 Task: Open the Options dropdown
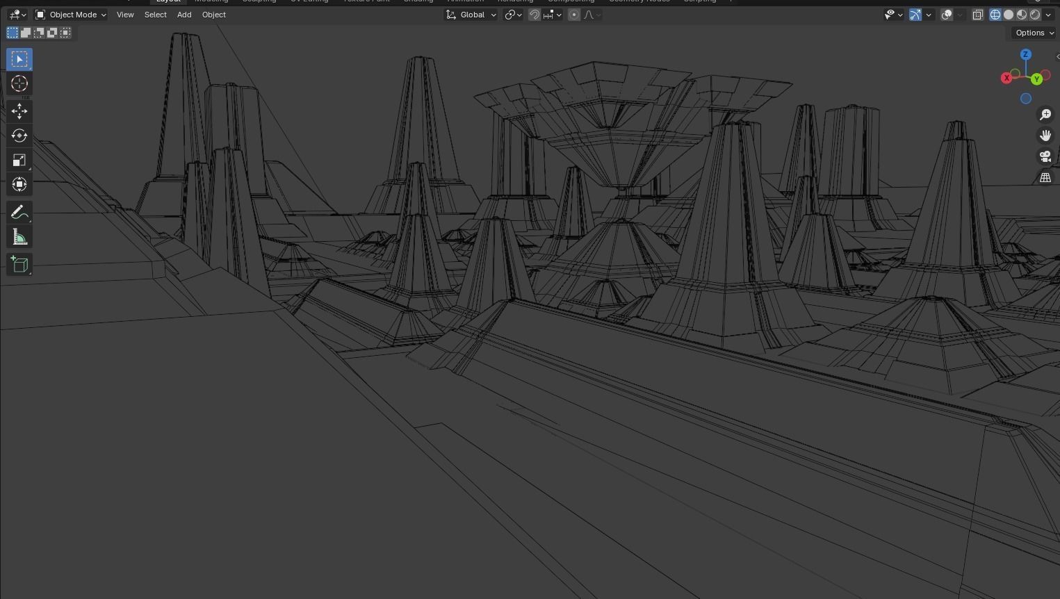point(1034,33)
